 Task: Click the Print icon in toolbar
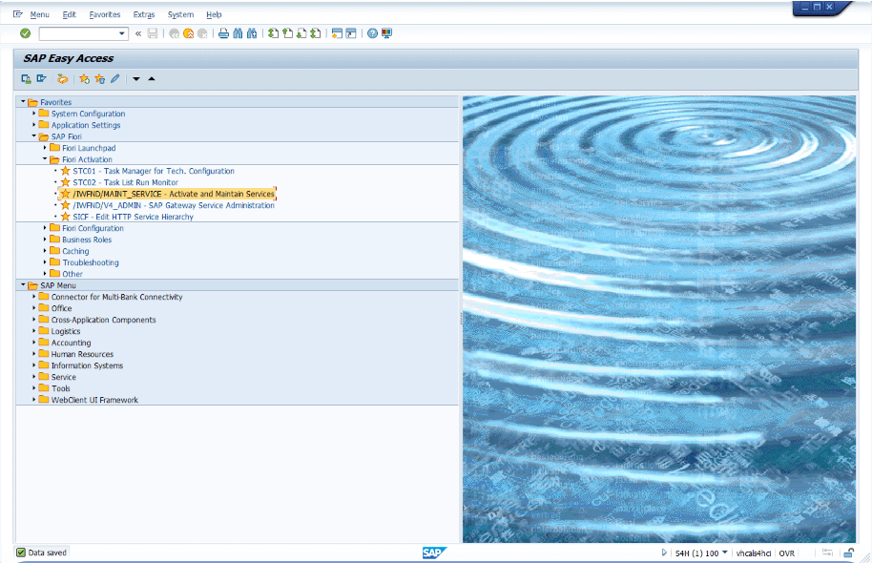(x=223, y=33)
